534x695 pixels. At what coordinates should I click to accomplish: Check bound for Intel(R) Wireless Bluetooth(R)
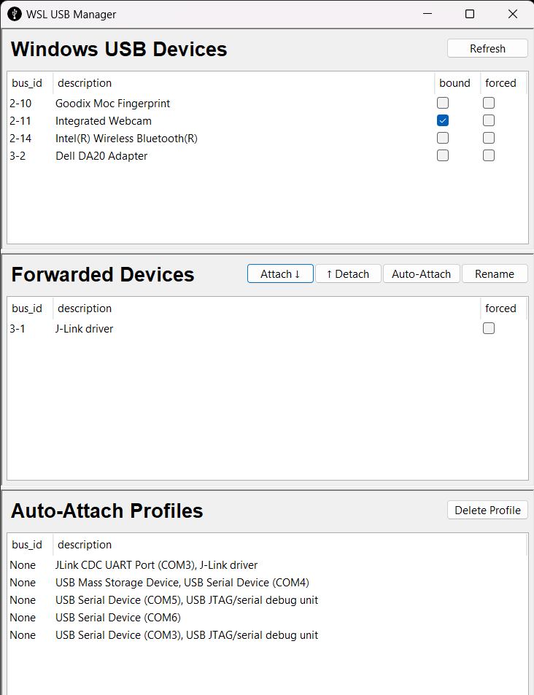(443, 139)
